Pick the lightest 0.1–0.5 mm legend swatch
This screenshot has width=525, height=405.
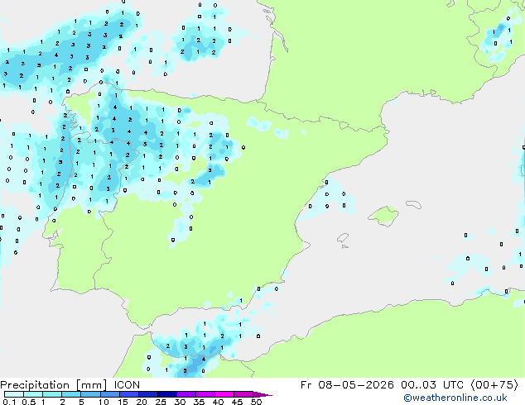click(14, 394)
